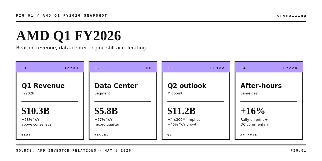Viewport: 322px width, 161px height.
Task: Select the Q1 Revenue card title
Action: (x=43, y=86)
